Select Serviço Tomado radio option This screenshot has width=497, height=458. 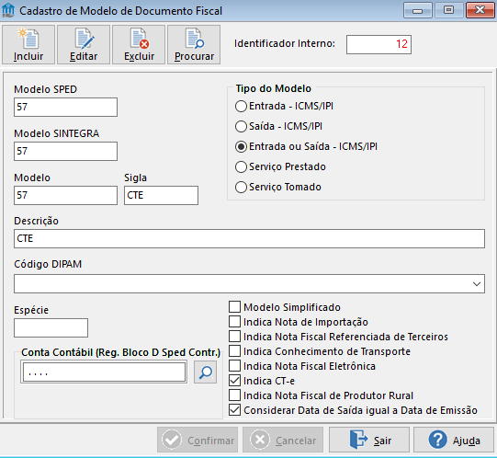(241, 187)
